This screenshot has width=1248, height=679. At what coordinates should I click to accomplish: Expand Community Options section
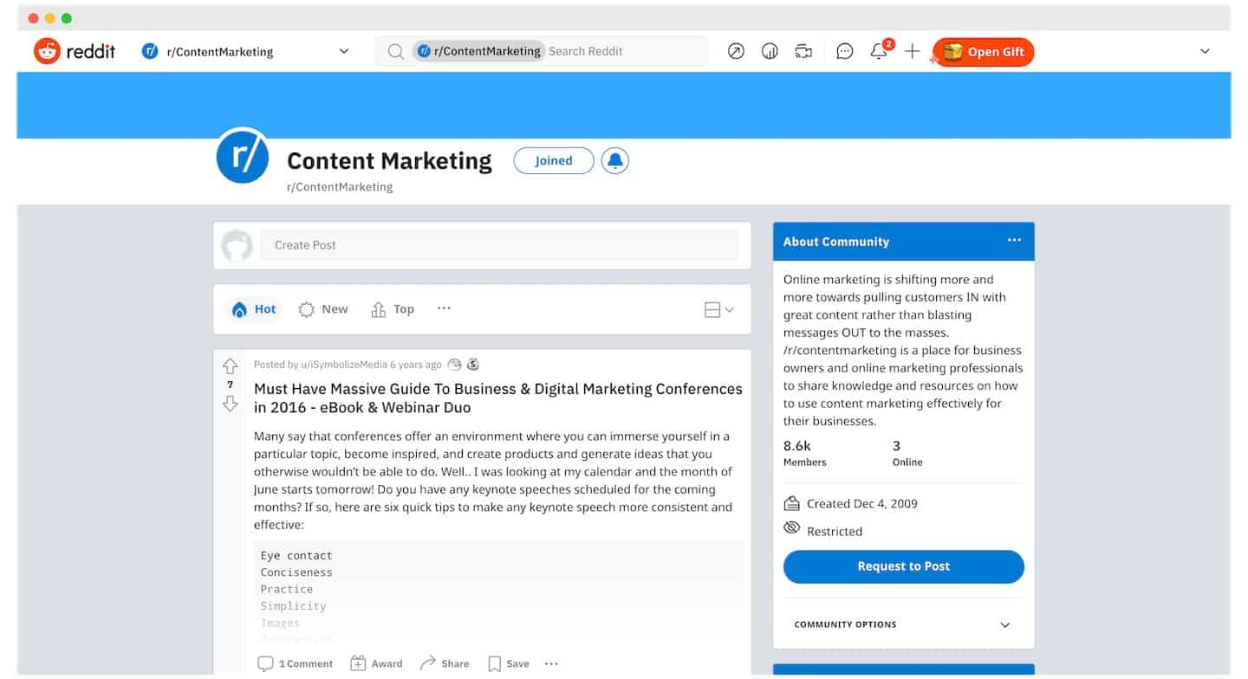[x=903, y=624]
